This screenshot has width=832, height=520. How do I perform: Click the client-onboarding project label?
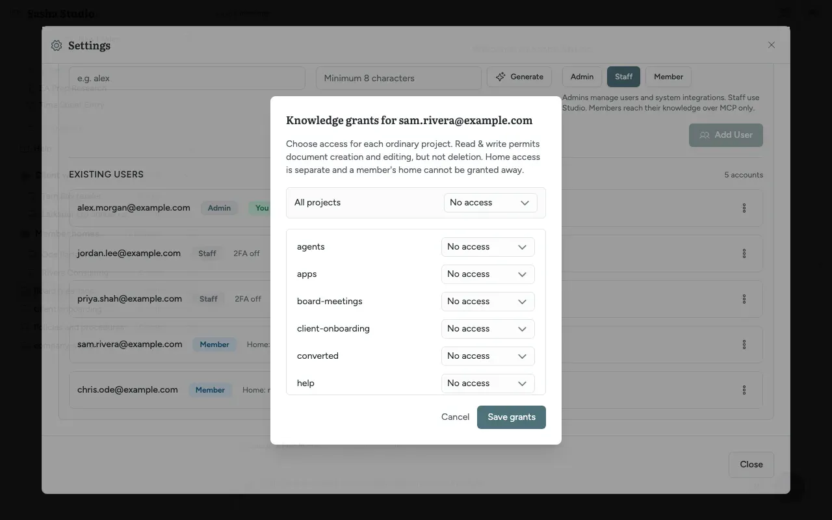pyautogui.click(x=333, y=329)
